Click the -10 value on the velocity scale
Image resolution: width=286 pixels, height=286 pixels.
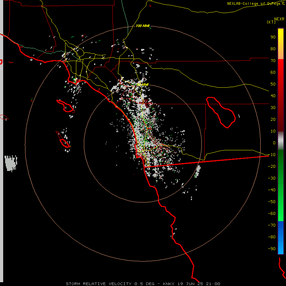272,155
